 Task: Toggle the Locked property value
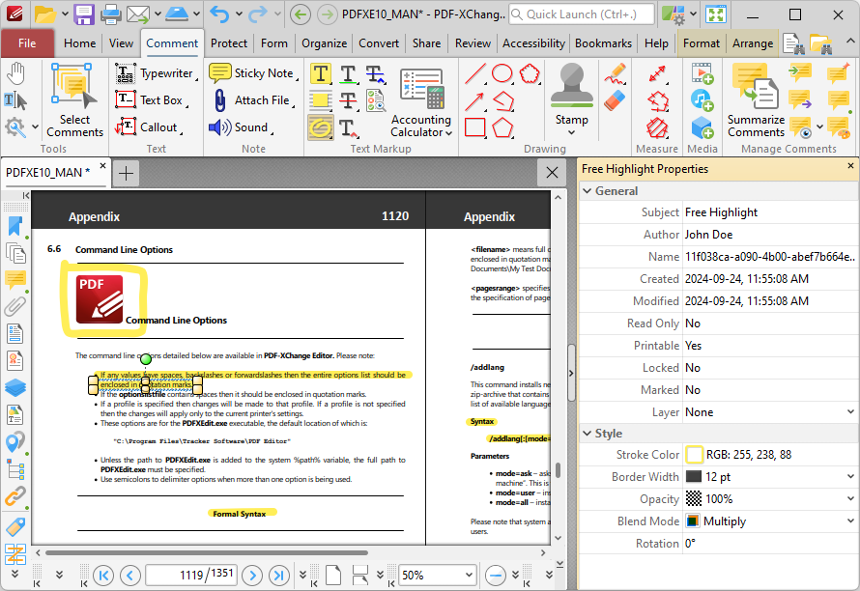point(770,368)
